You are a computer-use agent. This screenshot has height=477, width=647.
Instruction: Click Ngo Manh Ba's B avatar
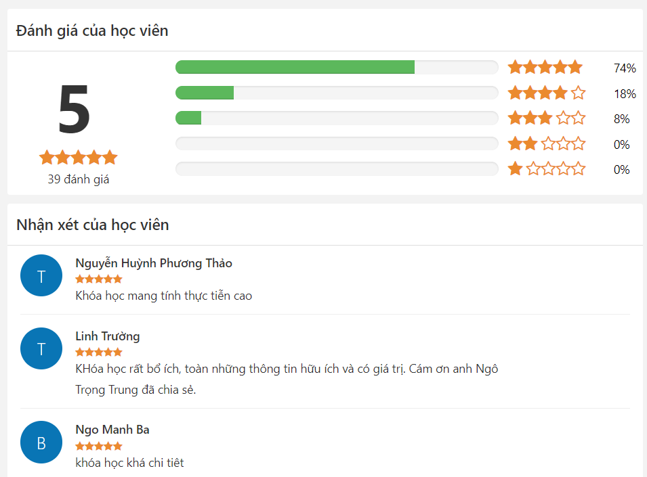[41, 442]
